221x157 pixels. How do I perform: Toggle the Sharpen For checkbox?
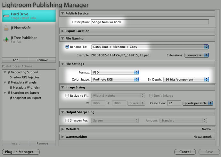[67, 120]
